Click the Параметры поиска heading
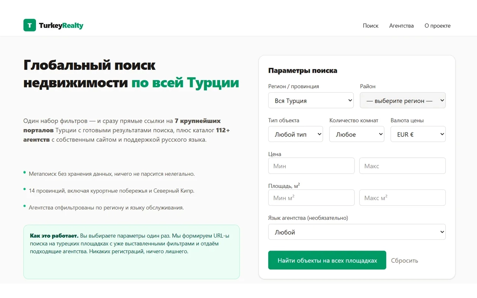Image resolution: width=477 pixels, height=298 pixels. (303, 70)
